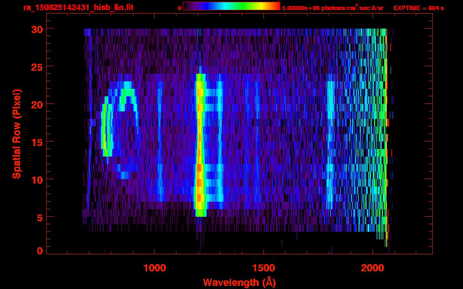
Task: Click the colorbar minimum label 0
Action: pyautogui.click(x=179, y=8)
